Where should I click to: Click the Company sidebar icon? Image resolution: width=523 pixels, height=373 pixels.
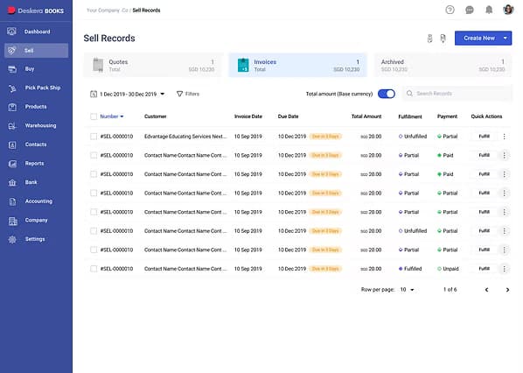[12, 221]
